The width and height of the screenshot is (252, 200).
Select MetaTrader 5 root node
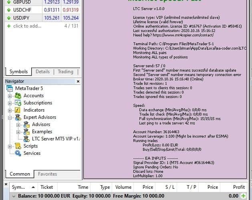point(29,88)
